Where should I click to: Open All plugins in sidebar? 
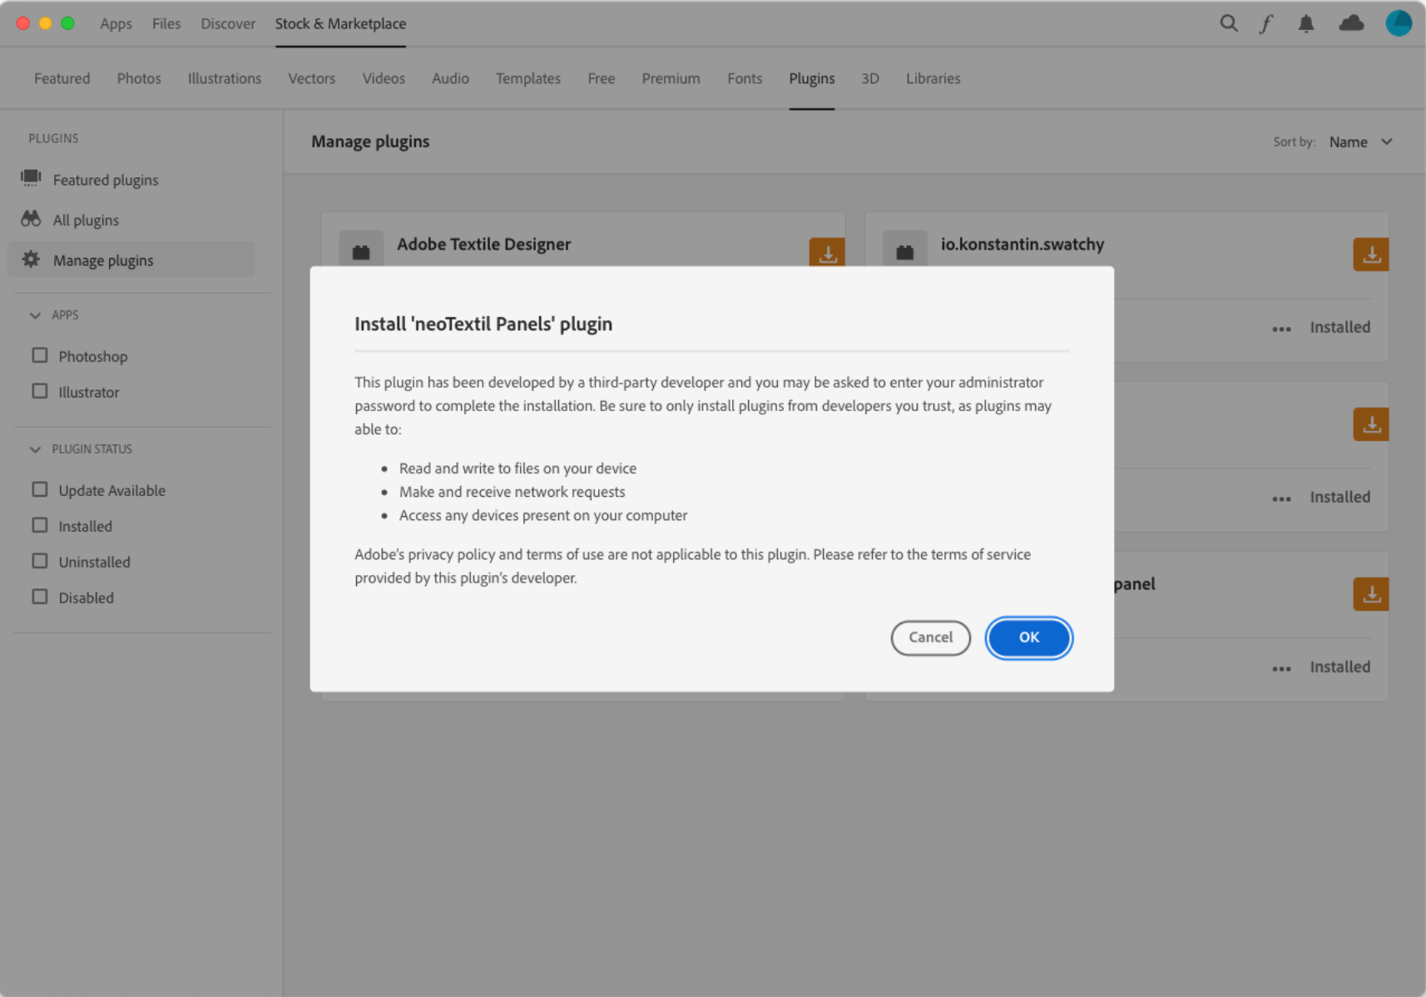[x=86, y=220]
